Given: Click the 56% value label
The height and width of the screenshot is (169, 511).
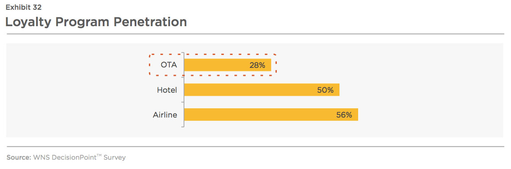Looking at the screenshot, I should pyautogui.click(x=344, y=115).
